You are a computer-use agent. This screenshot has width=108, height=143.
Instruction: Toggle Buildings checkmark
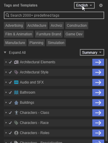[x=10, y=103]
